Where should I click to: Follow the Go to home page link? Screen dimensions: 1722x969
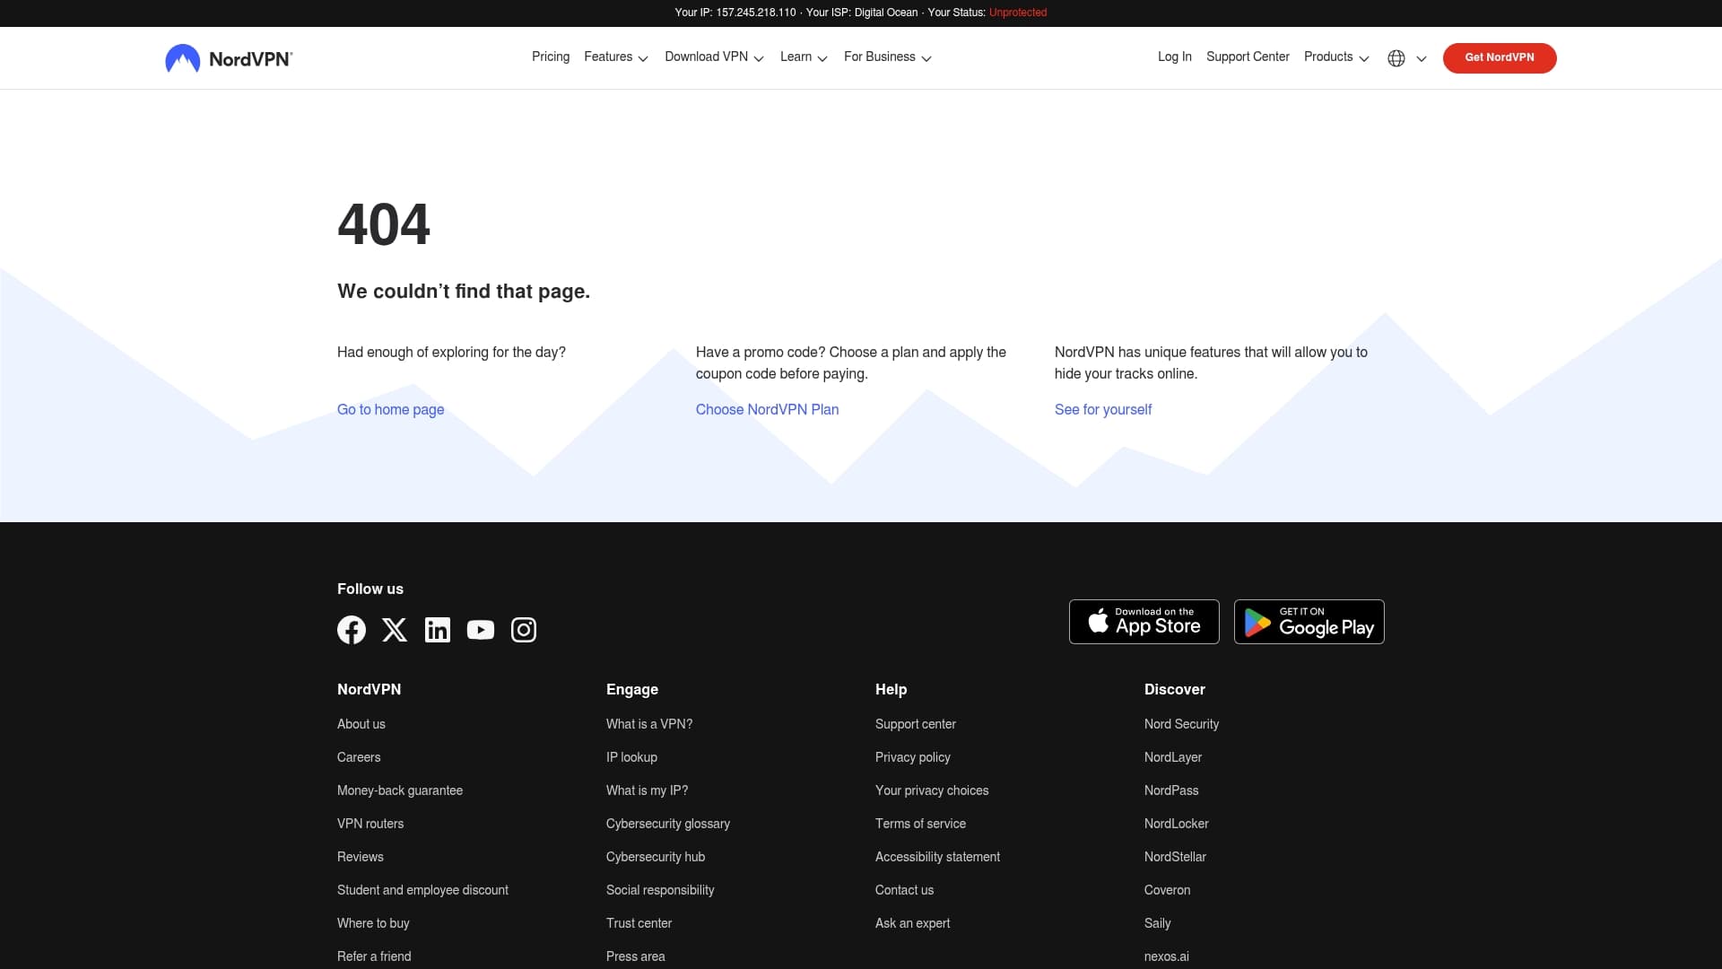point(390,410)
